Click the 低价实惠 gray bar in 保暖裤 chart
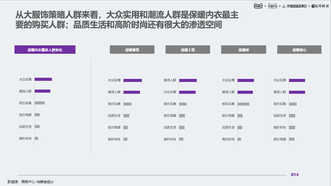This screenshot has height=186, width=331. [x=243, y=104]
